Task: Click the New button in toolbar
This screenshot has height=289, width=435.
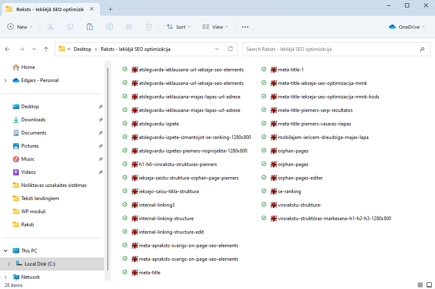Action: [18, 27]
